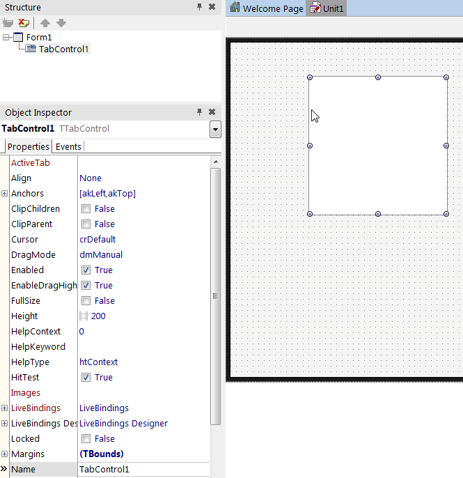Click the Name property value field
This screenshot has height=478, width=463.
click(x=143, y=470)
